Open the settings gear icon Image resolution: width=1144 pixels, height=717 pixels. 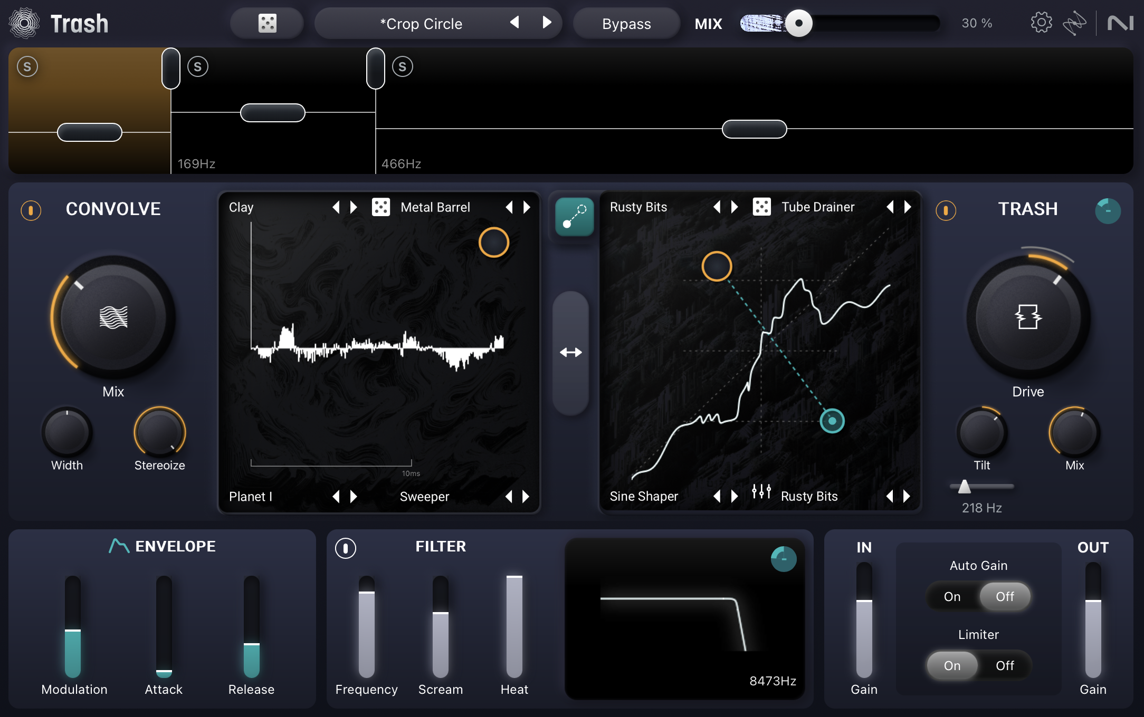tap(1041, 23)
